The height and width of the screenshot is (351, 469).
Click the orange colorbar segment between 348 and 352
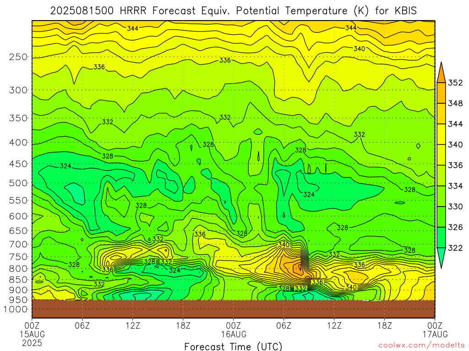[x=441, y=93]
